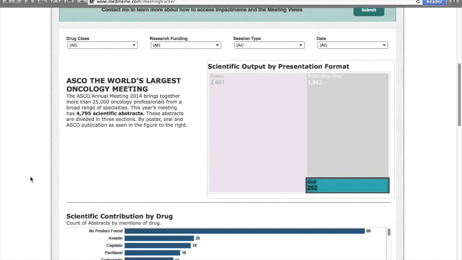Click the No Product Found label

tap(106, 231)
